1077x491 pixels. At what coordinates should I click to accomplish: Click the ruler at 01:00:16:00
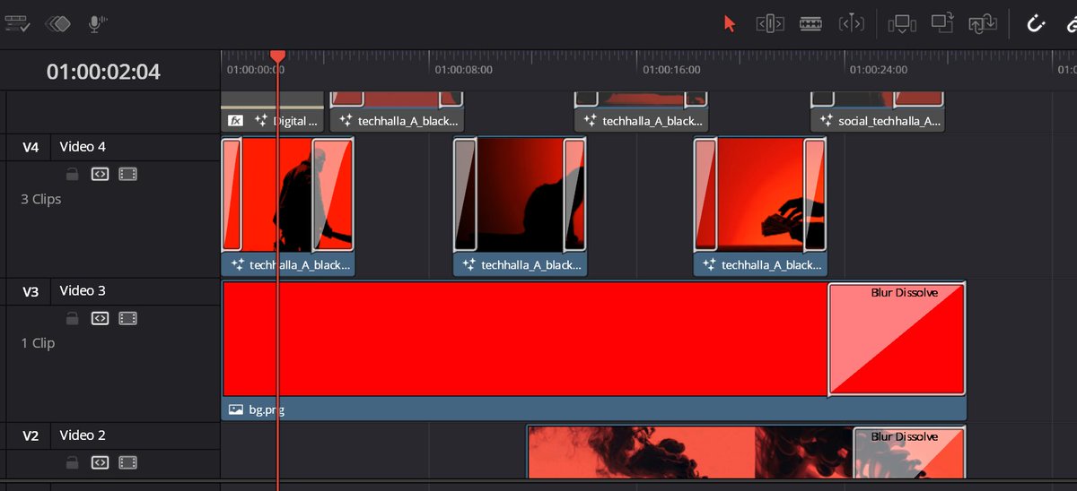(670, 69)
